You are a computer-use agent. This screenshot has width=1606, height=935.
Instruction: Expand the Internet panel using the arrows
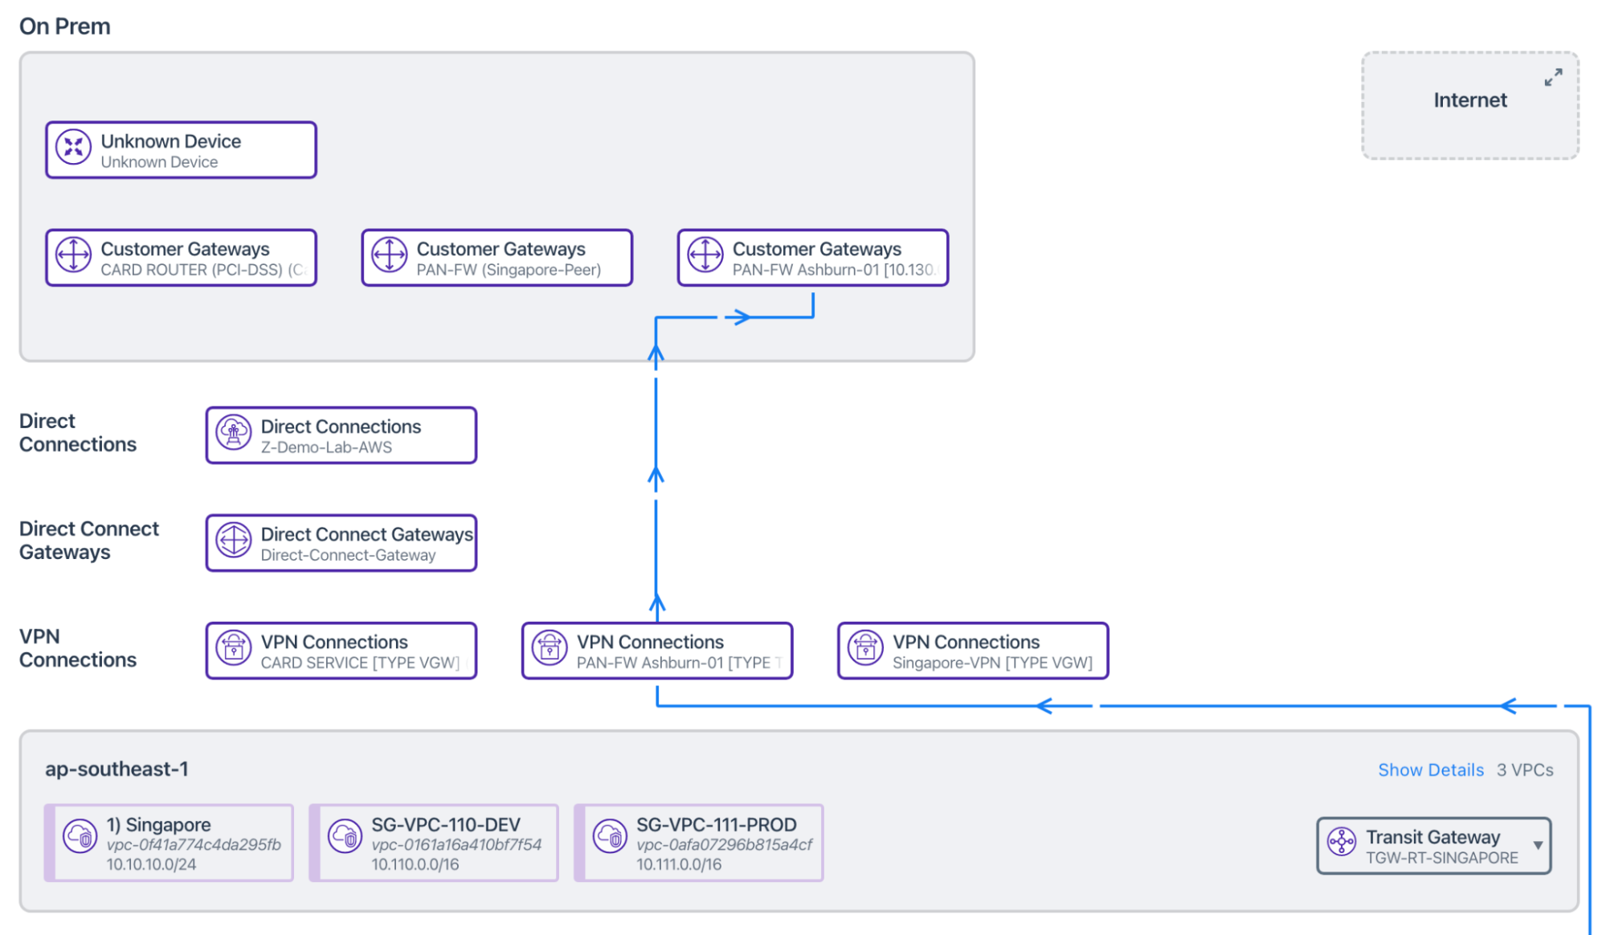pos(1554,77)
